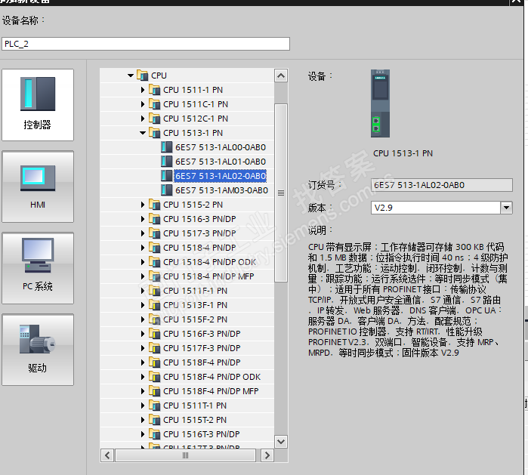Select highlighted 6ES7 513-1AL02-0AB0 entry
The width and height of the screenshot is (528, 475).
click(x=221, y=176)
